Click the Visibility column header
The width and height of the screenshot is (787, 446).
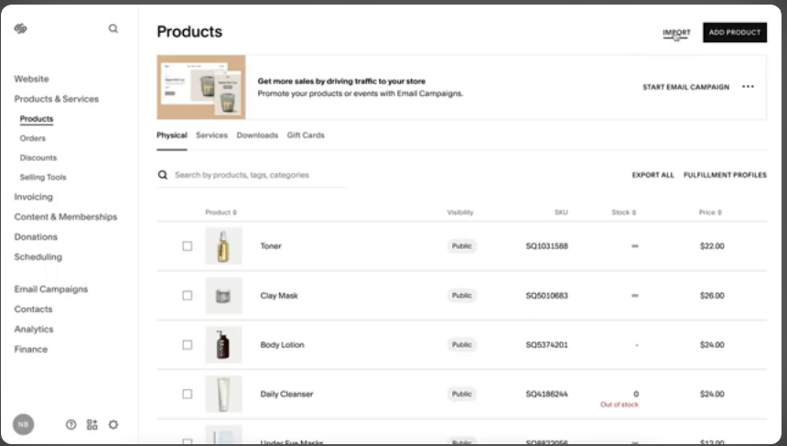(x=459, y=212)
